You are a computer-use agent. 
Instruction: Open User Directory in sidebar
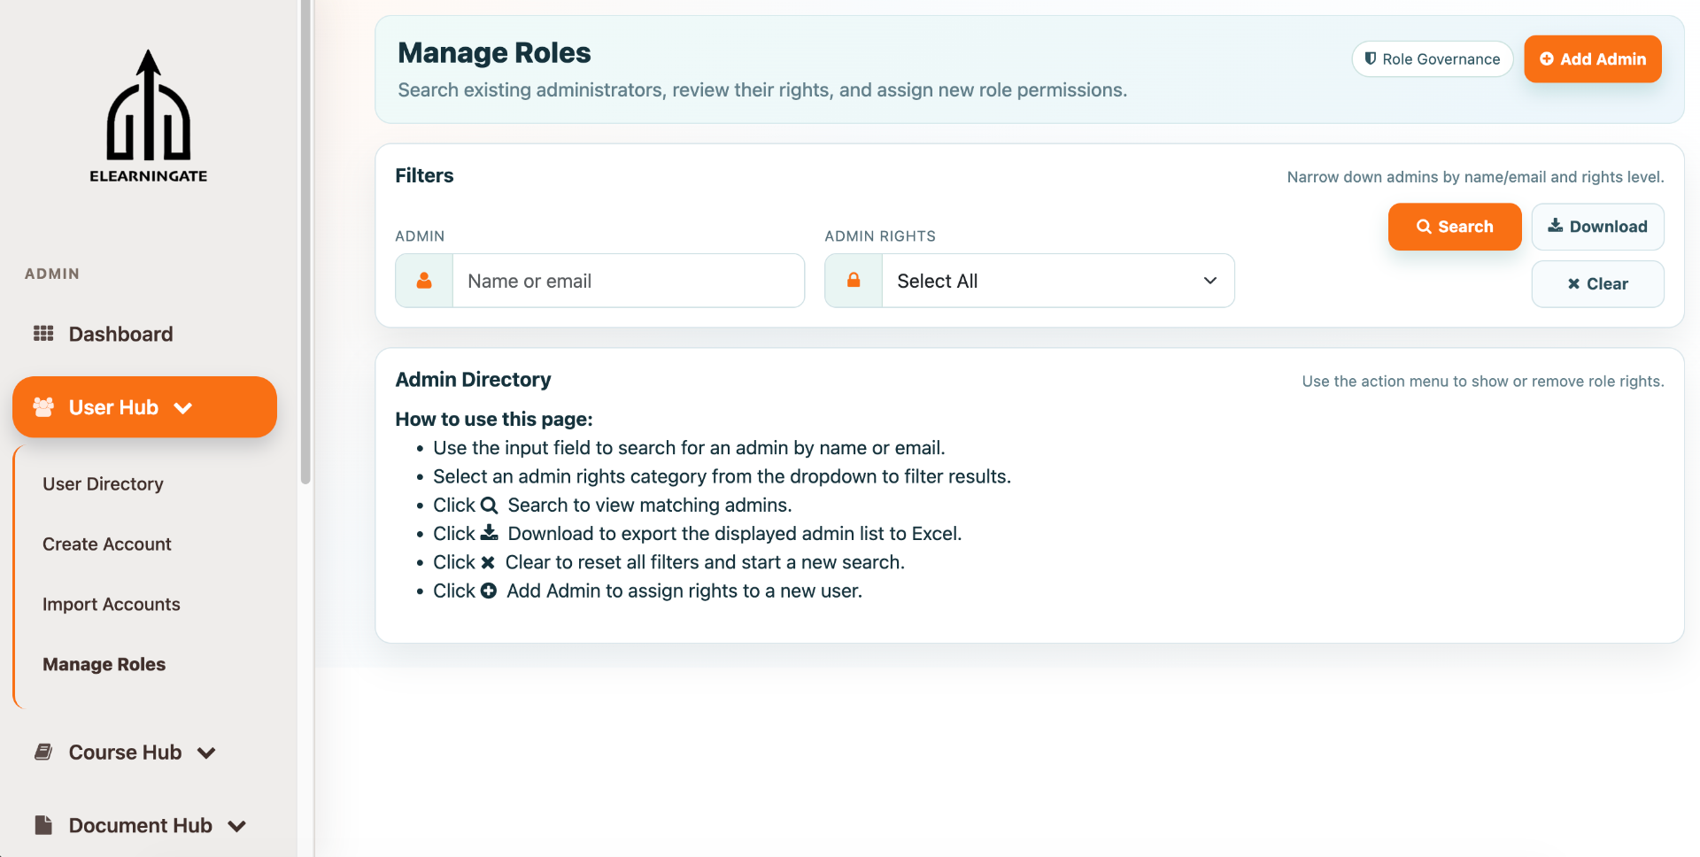pos(103,484)
